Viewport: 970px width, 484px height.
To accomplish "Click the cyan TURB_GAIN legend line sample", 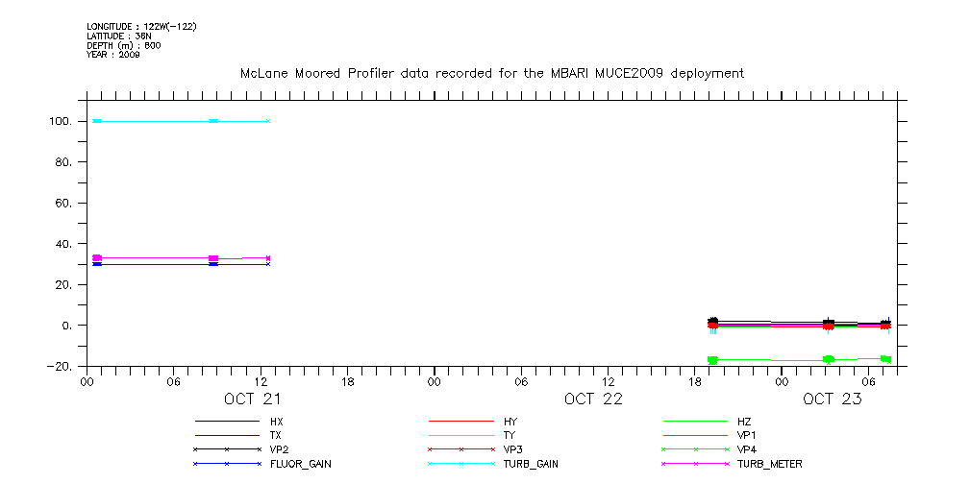I will point(460,464).
